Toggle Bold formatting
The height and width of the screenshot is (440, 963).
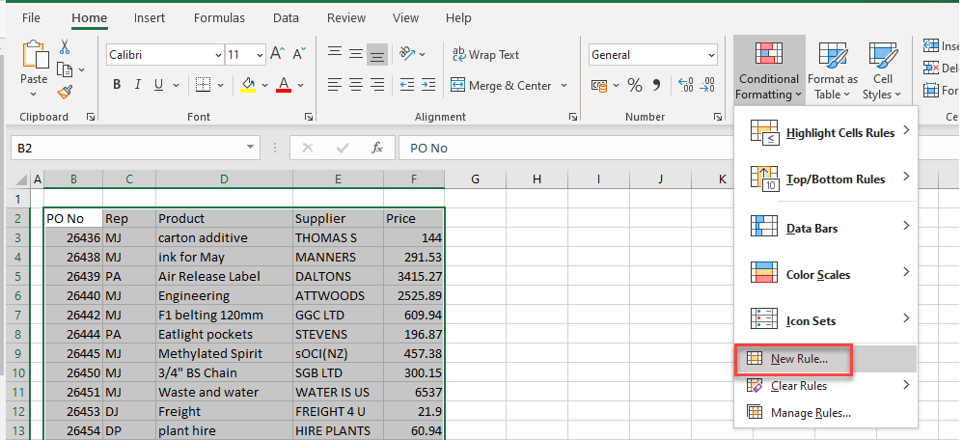(117, 85)
